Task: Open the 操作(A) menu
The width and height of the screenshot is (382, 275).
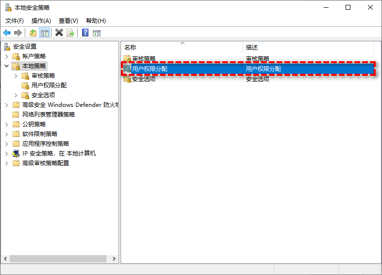Action: click(41, 21)
